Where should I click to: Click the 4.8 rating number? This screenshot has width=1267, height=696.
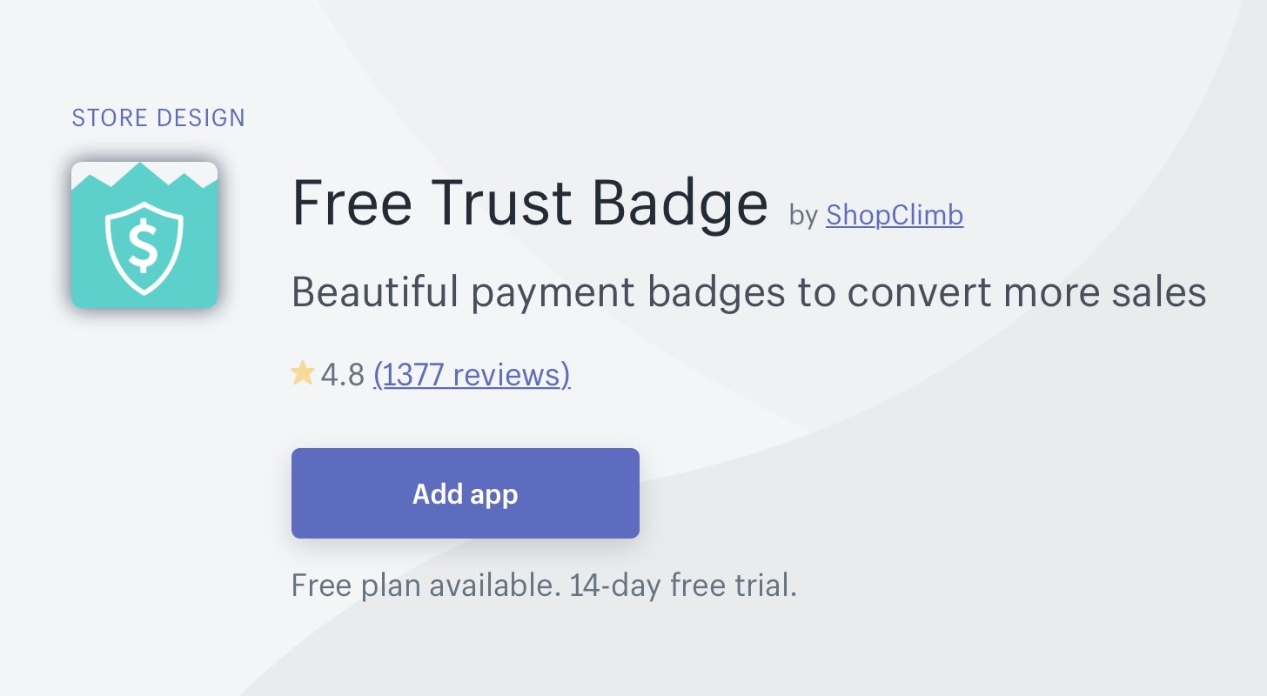pos(343,375)
